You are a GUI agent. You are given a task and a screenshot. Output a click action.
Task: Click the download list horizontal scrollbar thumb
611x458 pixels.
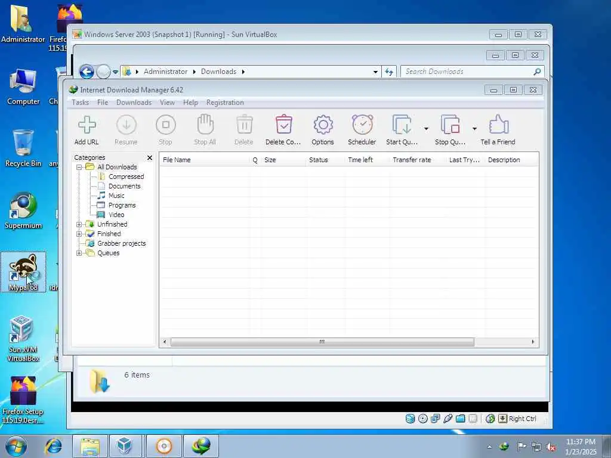322,342
